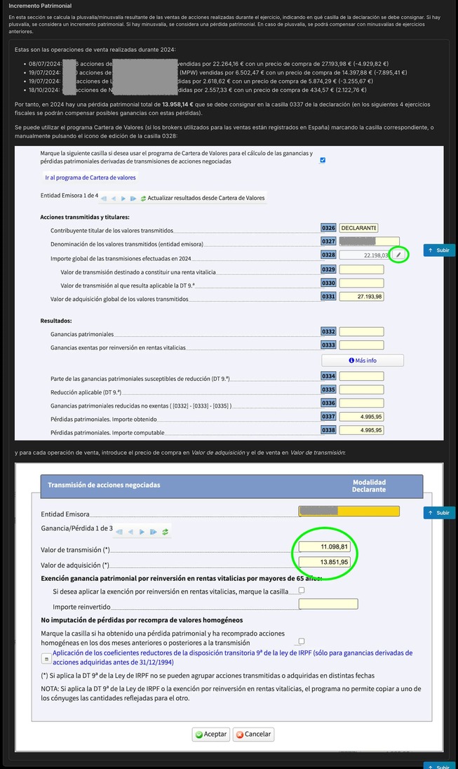The image size is (458, 769).
Task: Click the Resultados: section heading
Action: [x=56, y=321]
